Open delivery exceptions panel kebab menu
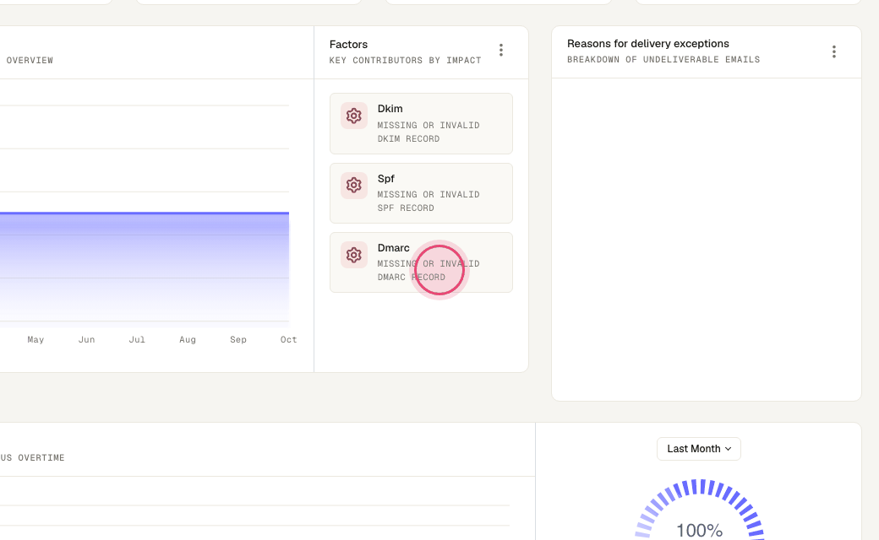 click(x=833, y=52)
